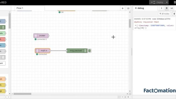Toggle the navigator map view

coord(119,97)
